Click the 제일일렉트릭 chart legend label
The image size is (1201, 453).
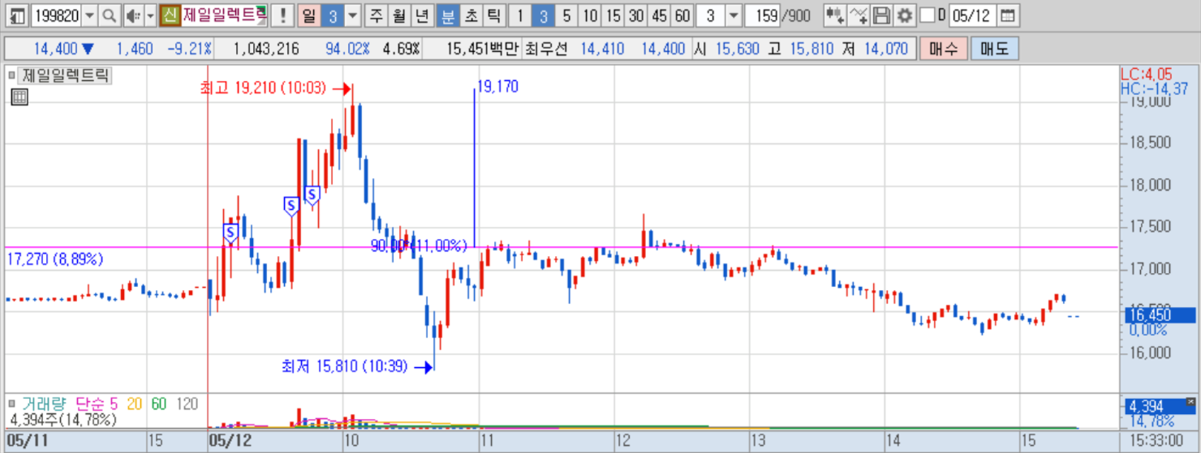(65, 77)
